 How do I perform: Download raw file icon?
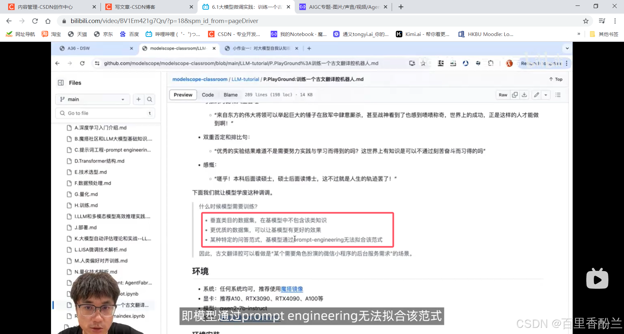pyautogui.click(x=524, y=95)
